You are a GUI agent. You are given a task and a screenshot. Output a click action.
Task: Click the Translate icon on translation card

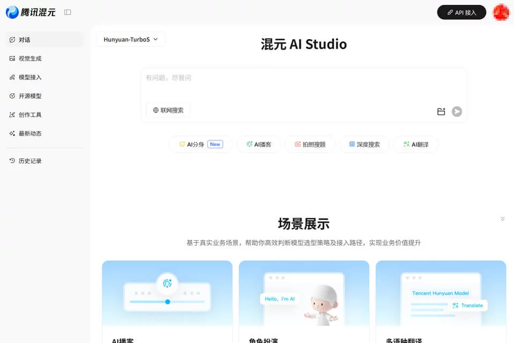(455, 305)
